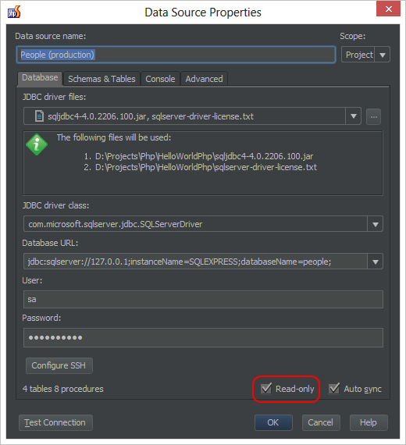Open the JDBC driver class dropdown
The height and width of the screenshot is (445, 406).
(x=376, y=224)
